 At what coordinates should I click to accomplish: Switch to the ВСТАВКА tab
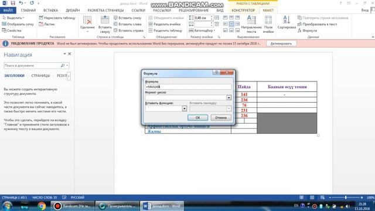50,11
